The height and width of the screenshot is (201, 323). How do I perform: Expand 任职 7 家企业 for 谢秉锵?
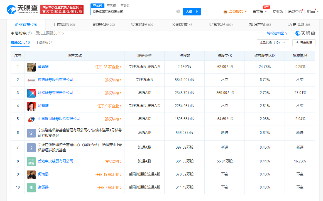tap(109, 187)
